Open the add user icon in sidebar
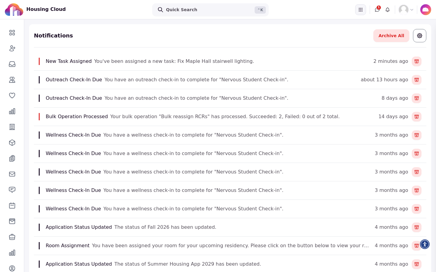The width and height of the screenshot is (436, 272). (x=12, y=48)
